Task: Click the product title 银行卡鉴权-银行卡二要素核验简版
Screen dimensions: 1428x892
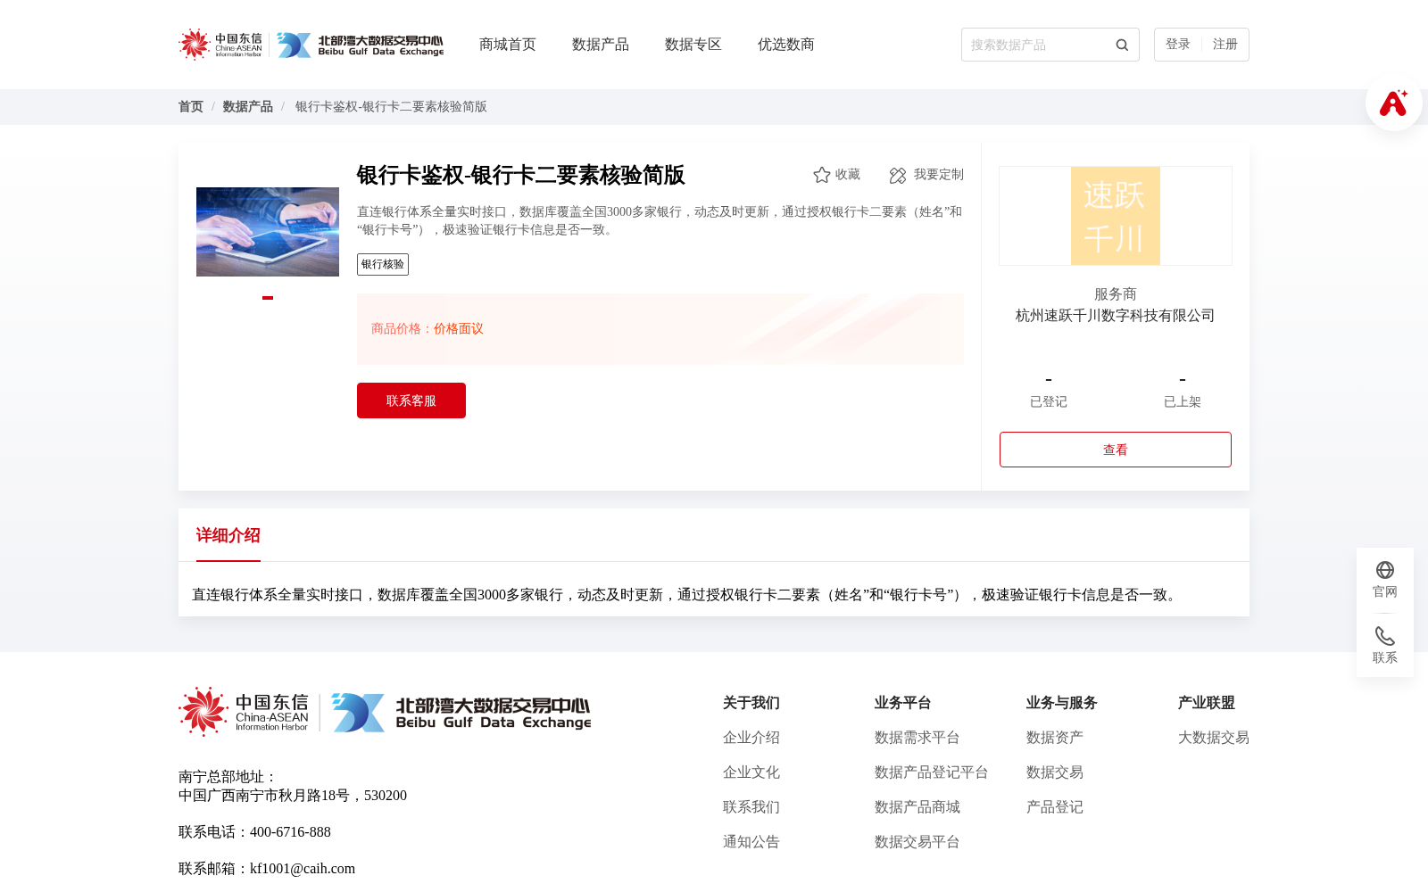Action: [x=521, y=175]
